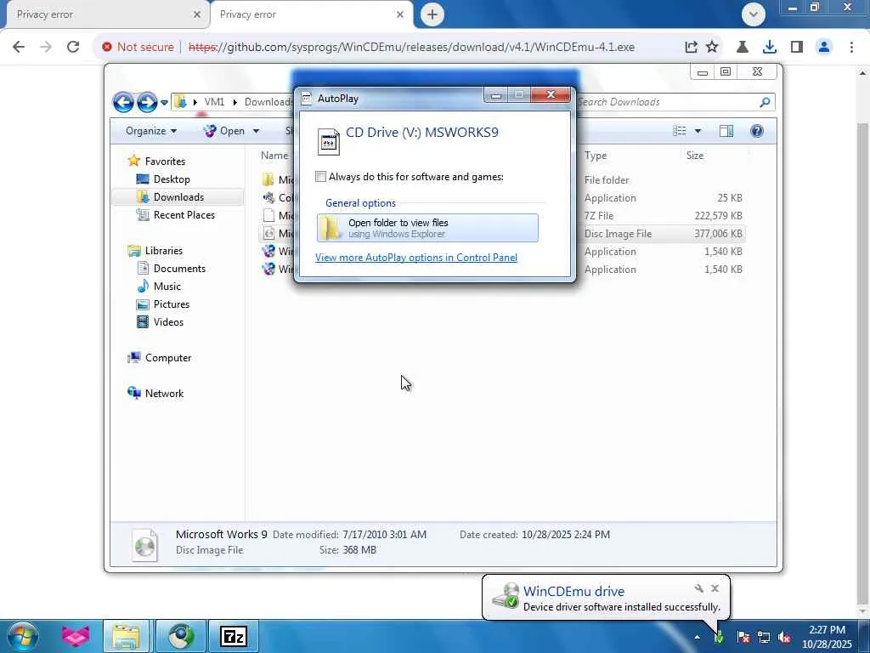The height and width of the screenshot is (653, 870).
Task: Show hidden tray icons arrow
Action: click(x=697, y=638)
